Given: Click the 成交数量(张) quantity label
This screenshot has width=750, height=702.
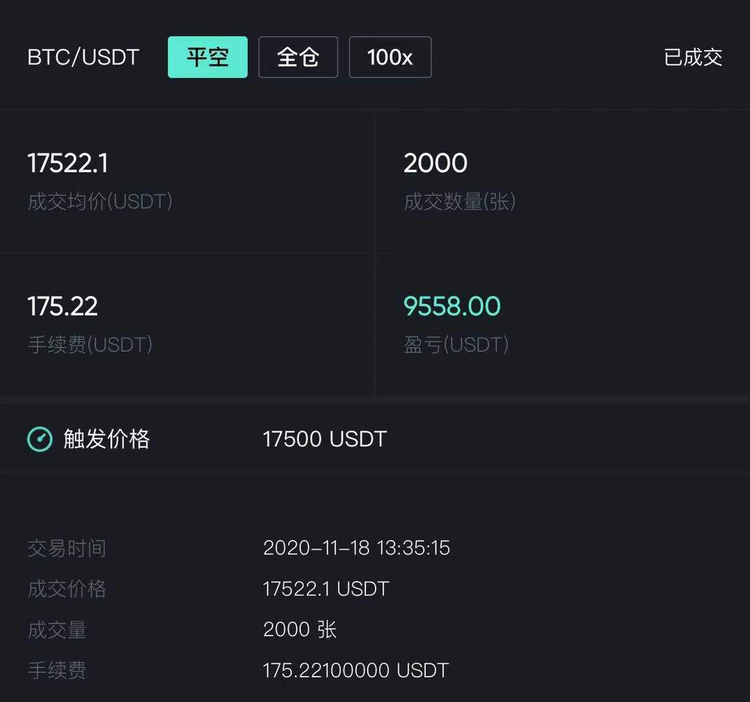Looking at the screenshot, I should [459, 201].
